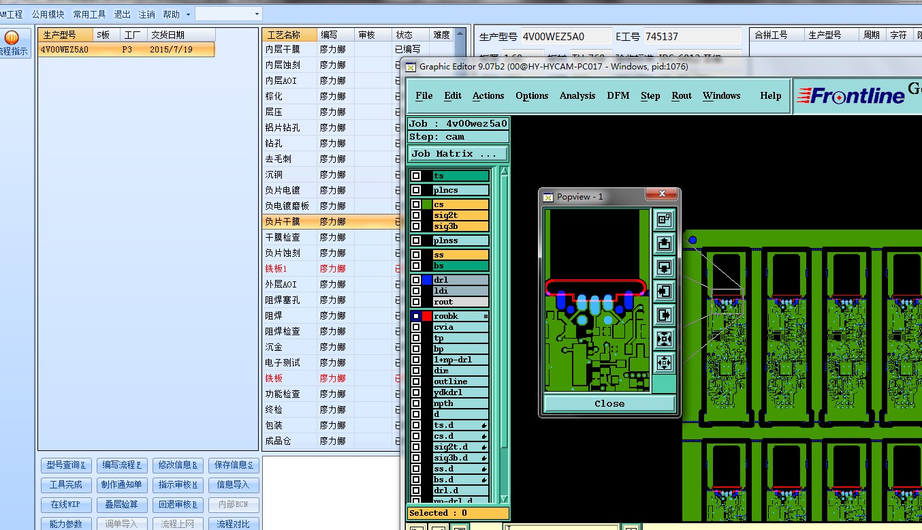
Task: Click the Selected : 0 status bar
Action: (x=458, y=513)
